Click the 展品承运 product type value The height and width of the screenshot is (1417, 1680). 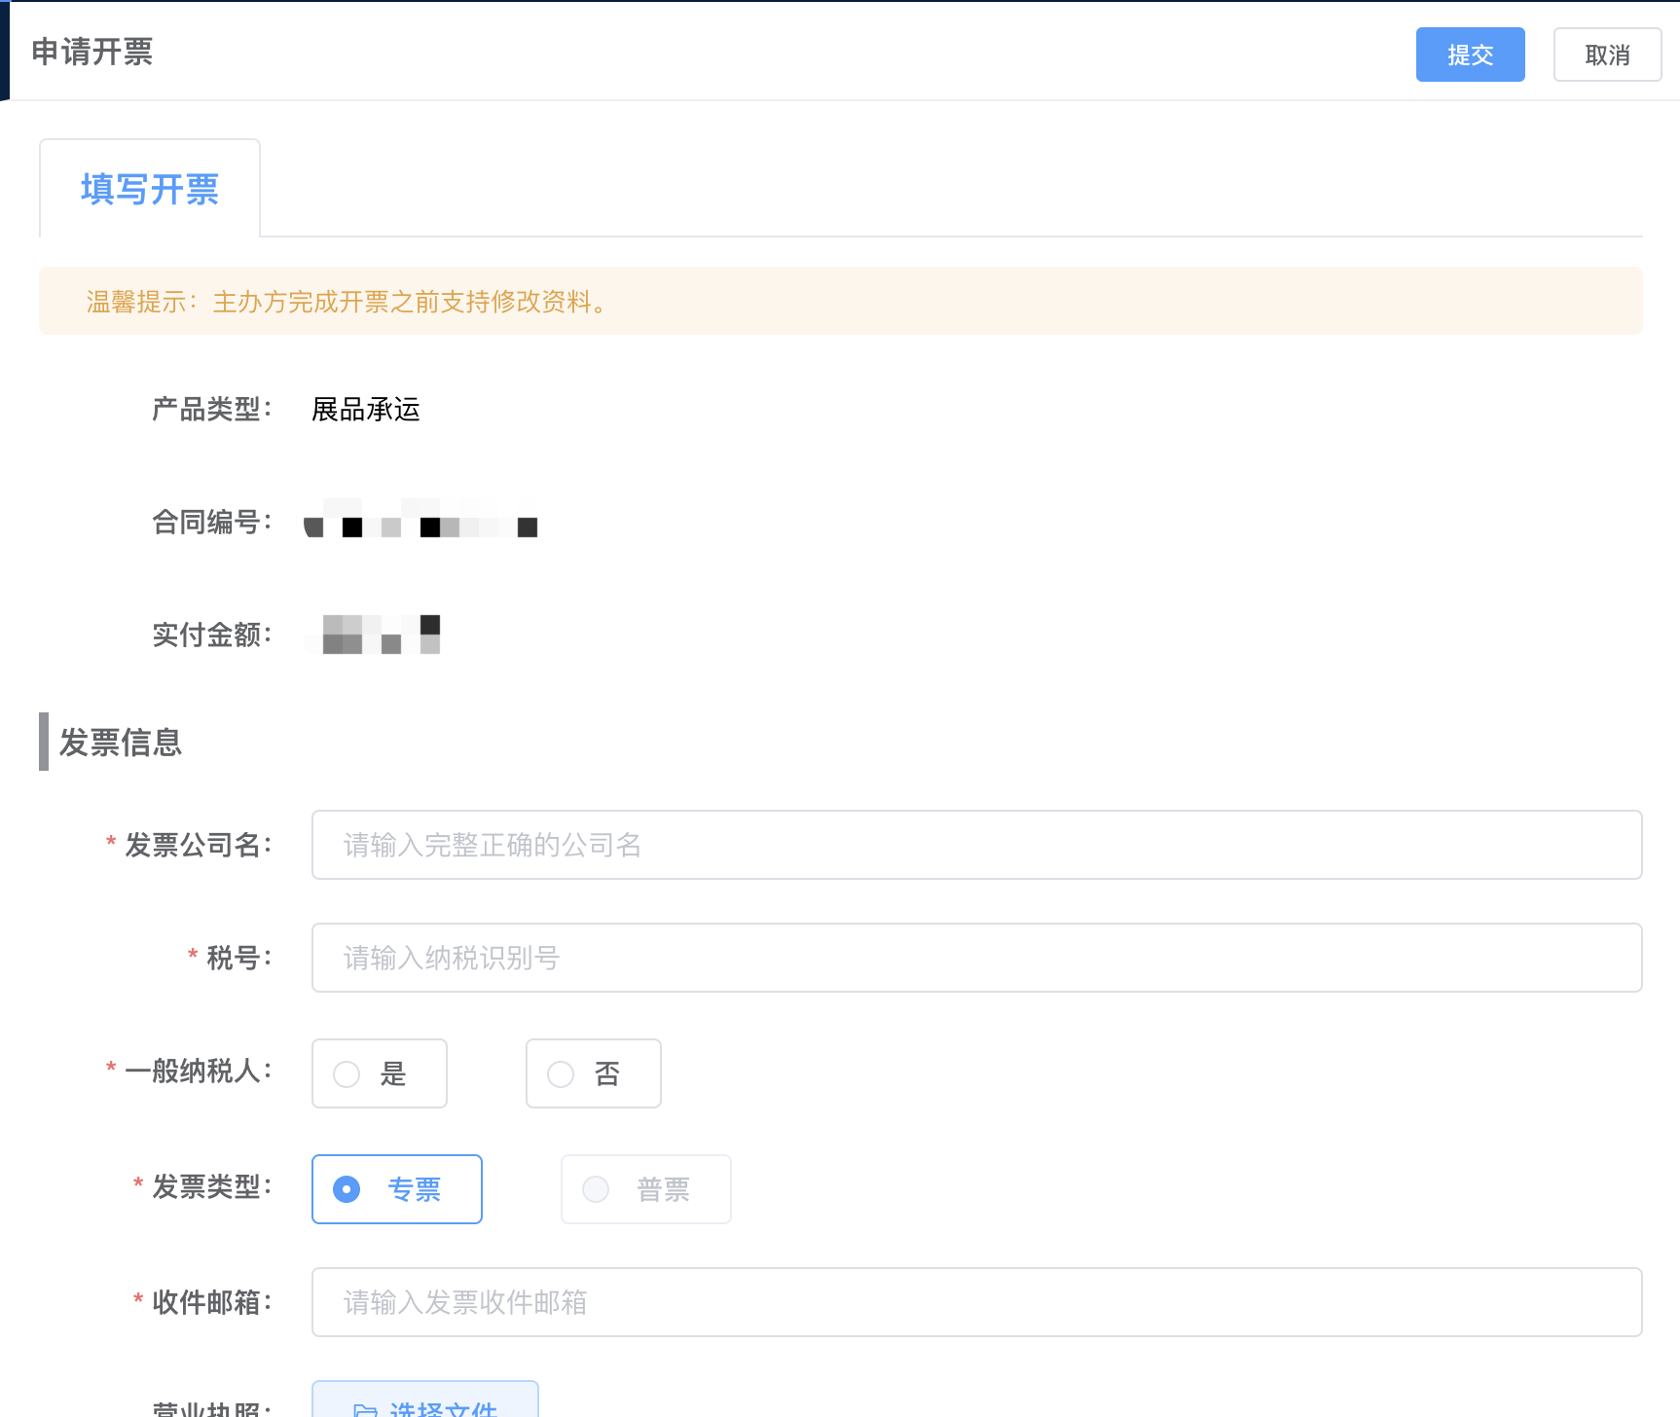[x=366, y=410]
